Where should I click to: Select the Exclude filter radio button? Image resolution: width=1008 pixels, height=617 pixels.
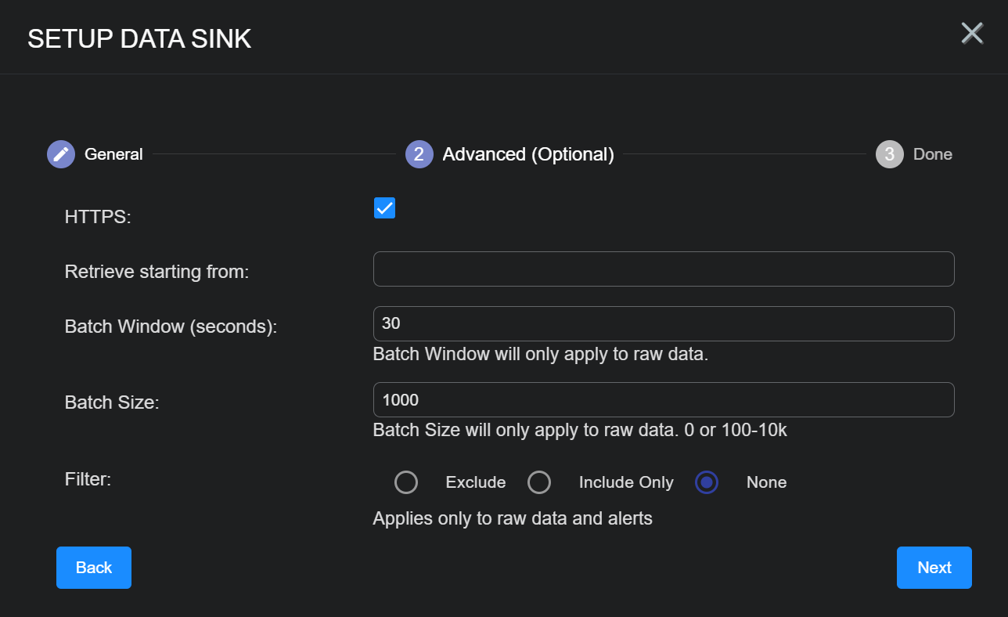click(406, 482)
